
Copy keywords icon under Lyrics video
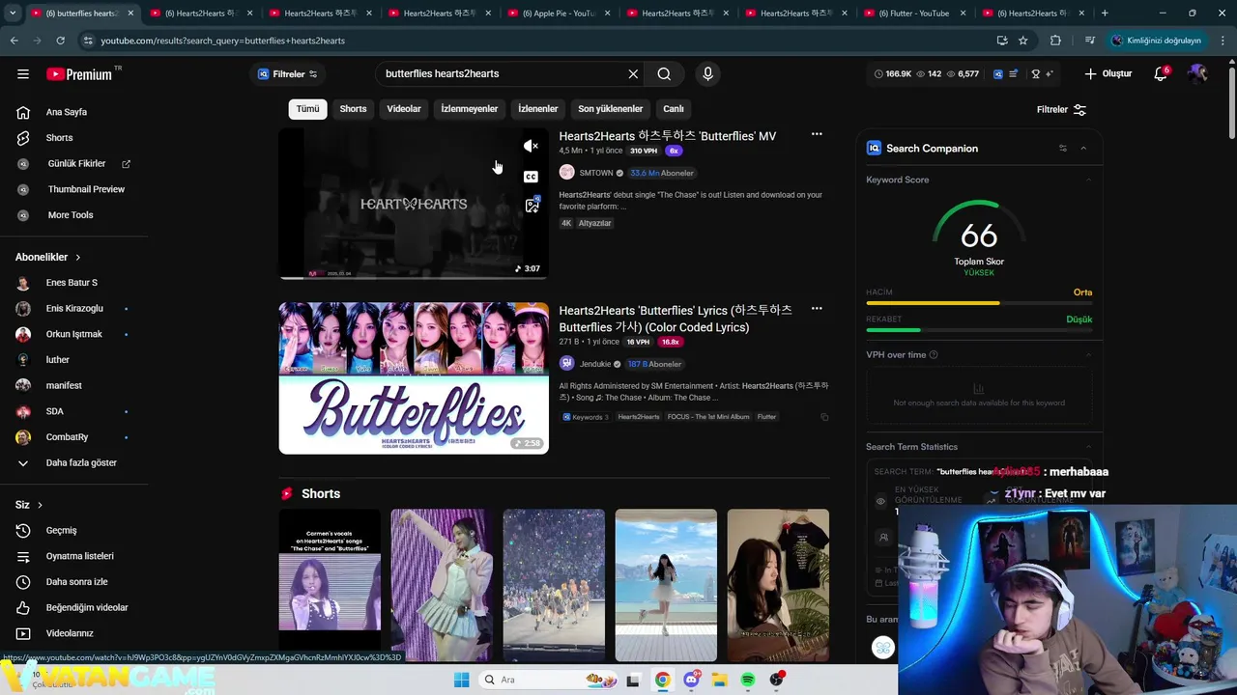[x=824, y=417]
